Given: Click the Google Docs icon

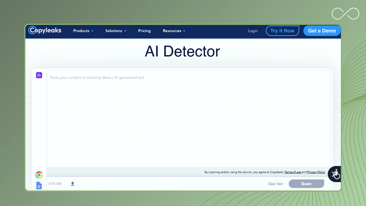Looking at the screenshot, I should coord(39,186).
